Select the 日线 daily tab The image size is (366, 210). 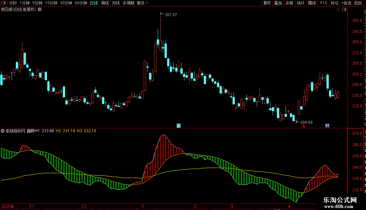click(94, 3)
